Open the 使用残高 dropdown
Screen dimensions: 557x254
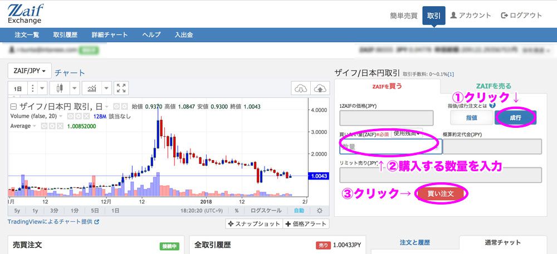click(x=407, y=133)
